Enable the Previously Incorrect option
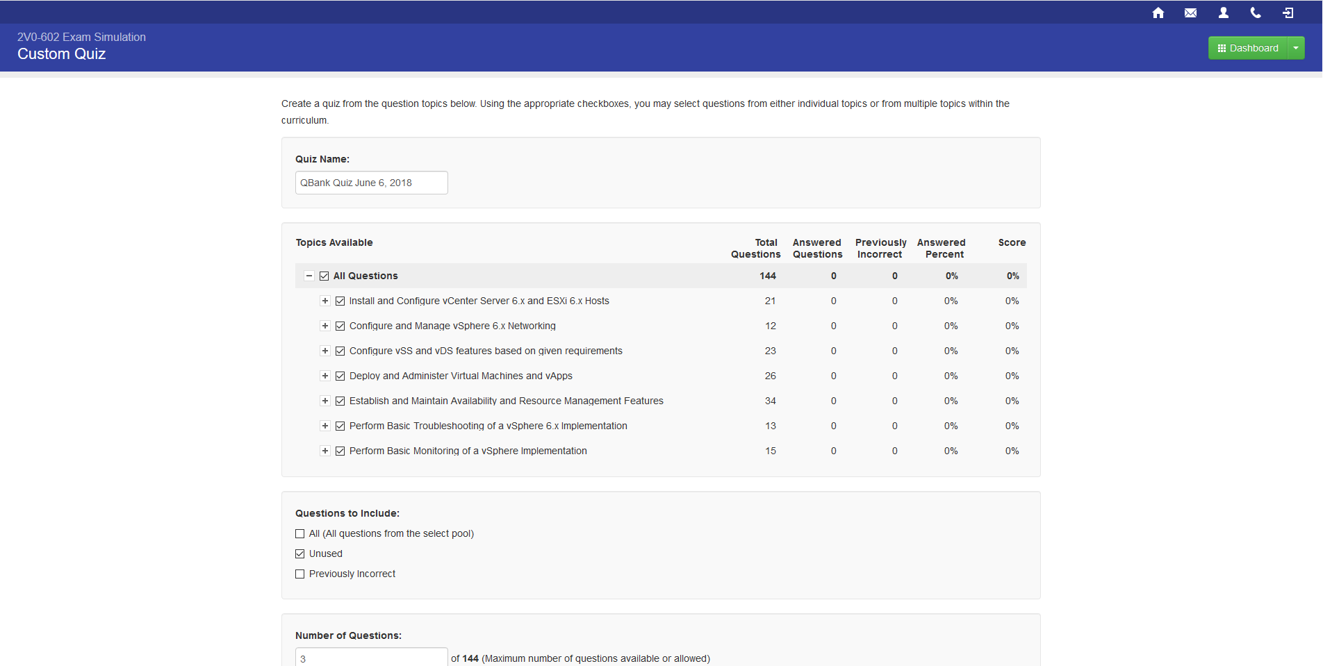Image resolution: width=1323 pixels, height=666 pixels. tap(299, 574)
